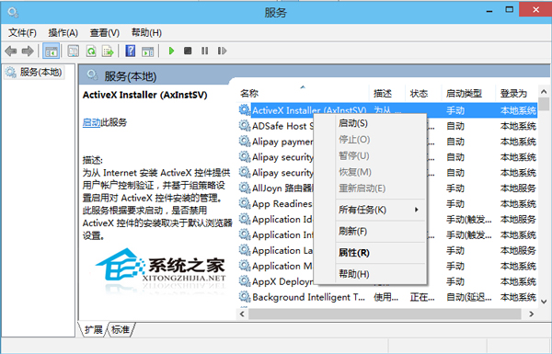Click the Restart service toolbar icon
Image resolution: width=552 pixels, height=354 pixels.
coord(222,51)
